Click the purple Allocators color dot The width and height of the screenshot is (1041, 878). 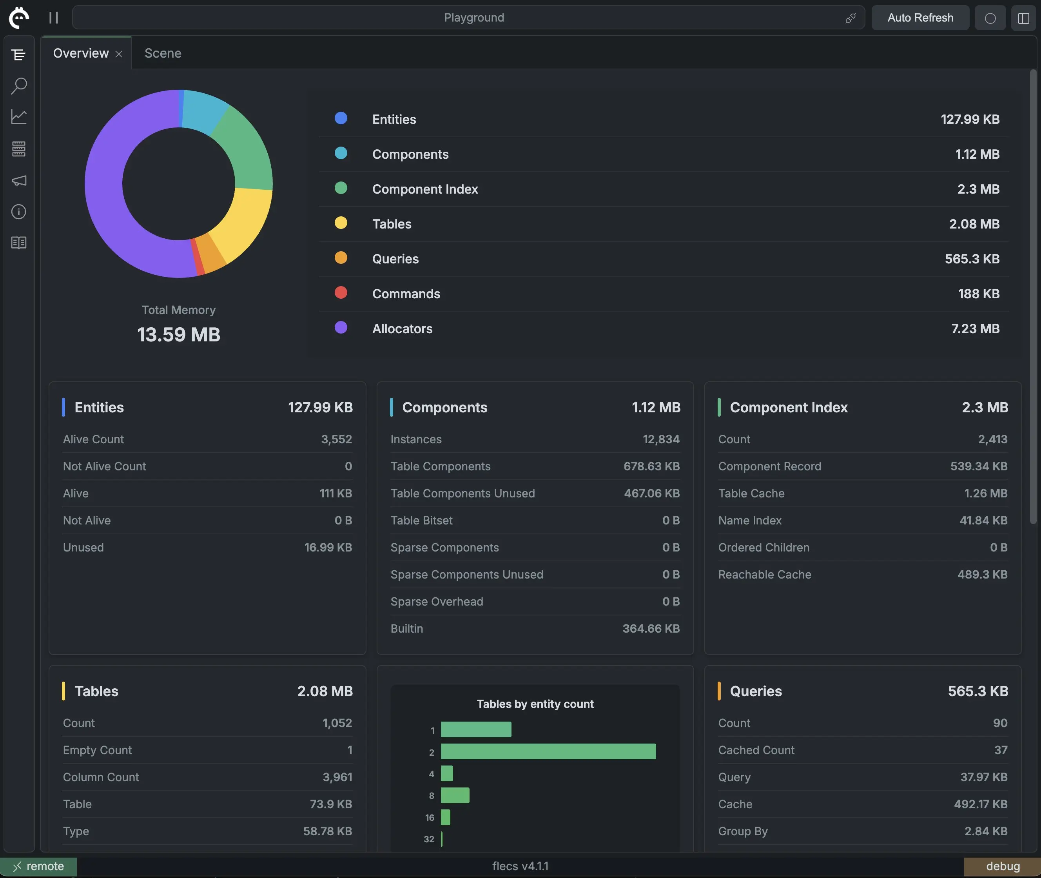tap(341, 328)
